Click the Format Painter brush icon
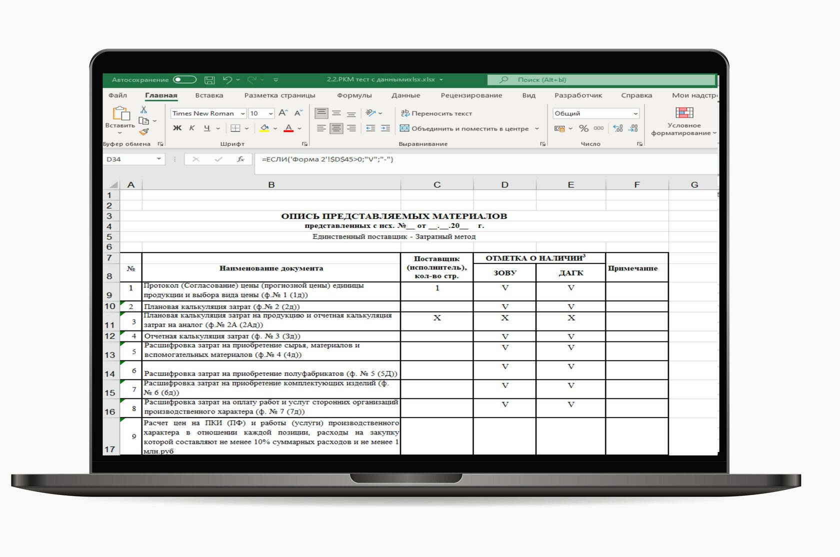This screenshot has height=557, width=840. pyautogui.click(x=144, y=132)
